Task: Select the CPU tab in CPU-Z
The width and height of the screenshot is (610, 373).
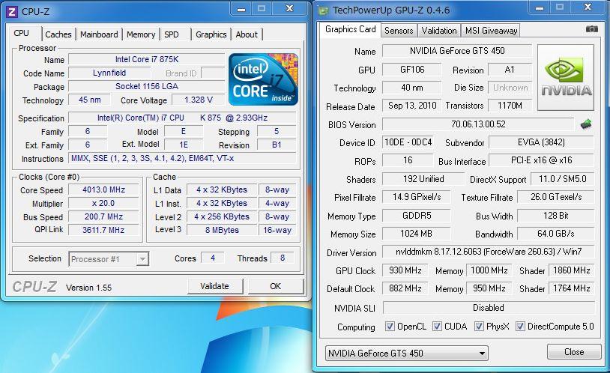Action: tap(22, 34)
